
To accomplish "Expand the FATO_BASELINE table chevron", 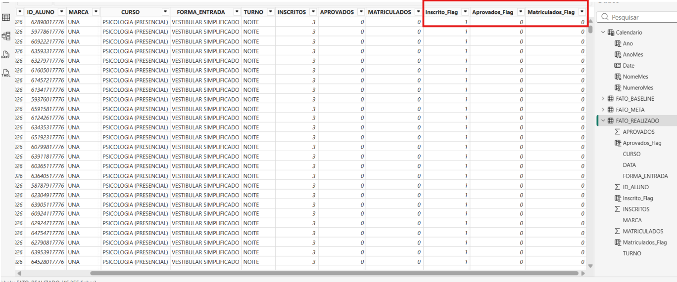I will tap(603, 99).
